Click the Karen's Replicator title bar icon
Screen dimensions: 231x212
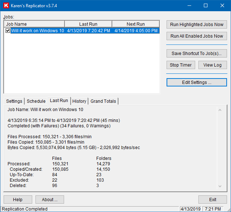6,6
